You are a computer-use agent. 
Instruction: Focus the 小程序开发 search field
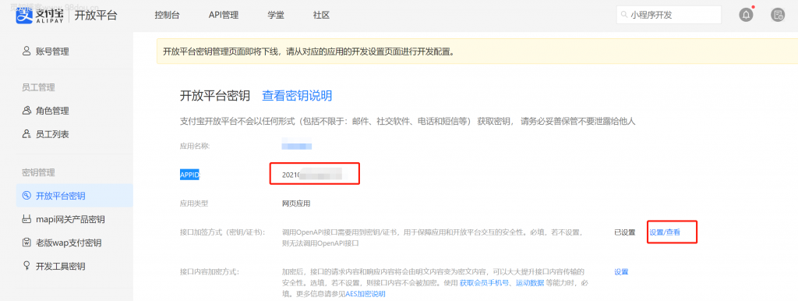[669, 16]
